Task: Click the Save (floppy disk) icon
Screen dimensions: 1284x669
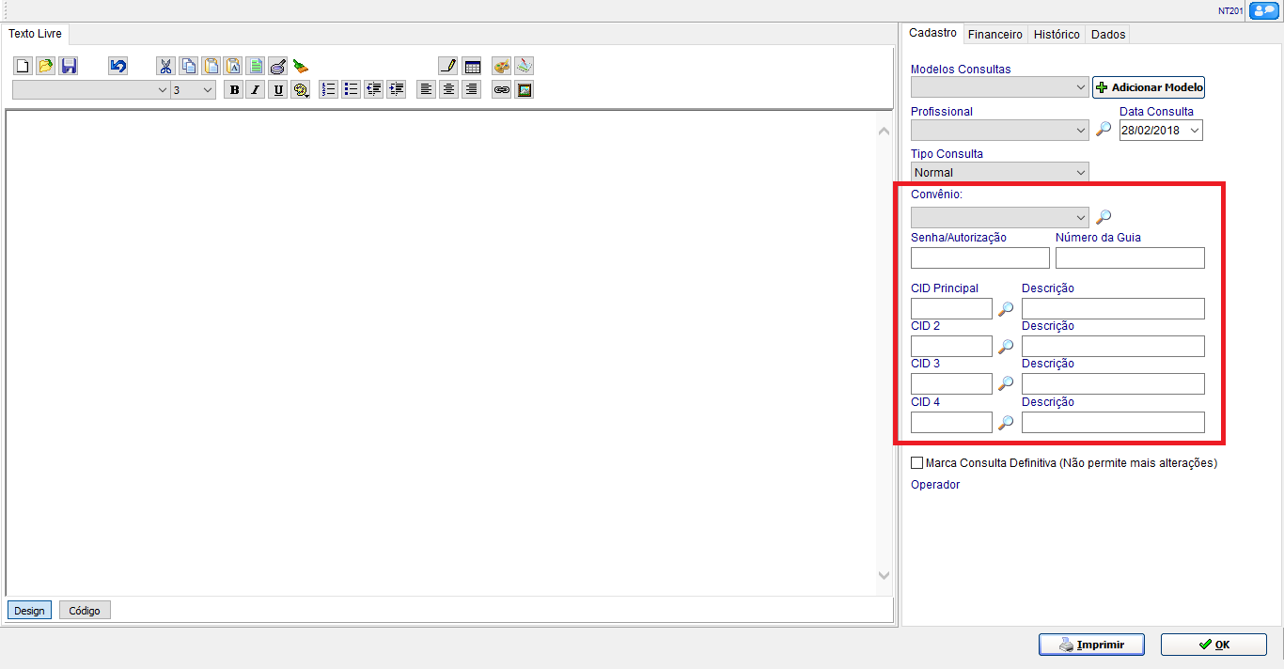Action: tap(69, 67)
